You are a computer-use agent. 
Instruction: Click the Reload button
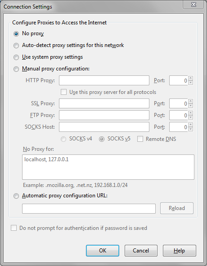coord(177,208)
